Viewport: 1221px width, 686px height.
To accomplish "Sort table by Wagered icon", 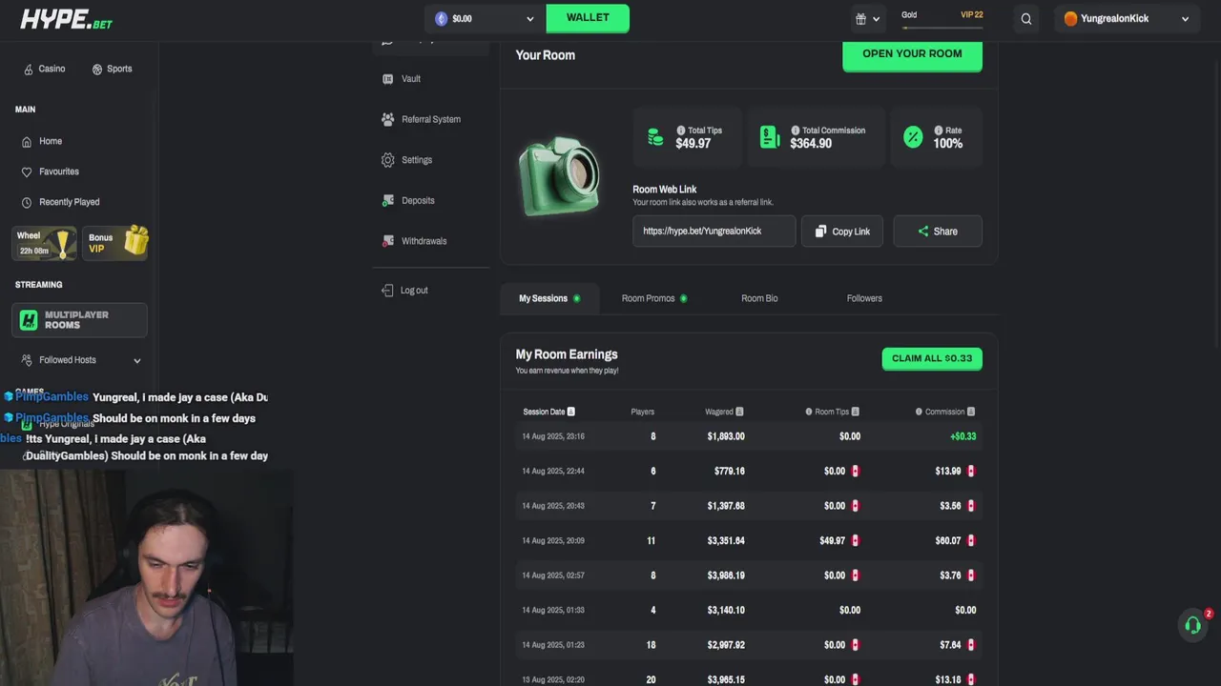I will click(739, 412).
